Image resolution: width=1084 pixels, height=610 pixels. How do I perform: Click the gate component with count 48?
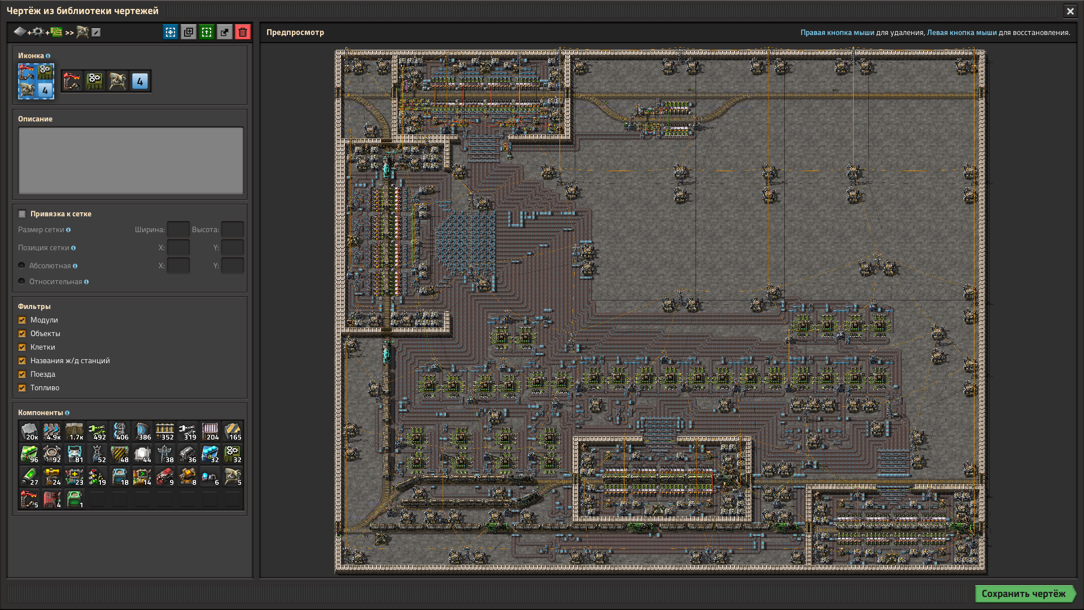tap(120, 454)
